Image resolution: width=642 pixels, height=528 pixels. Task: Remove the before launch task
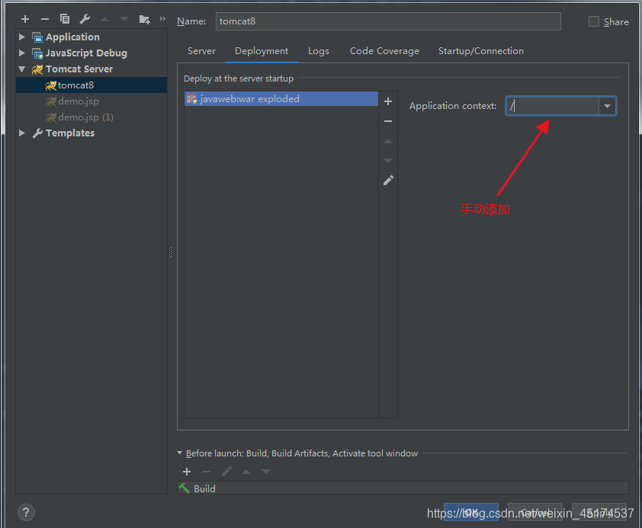coord(207,472)
